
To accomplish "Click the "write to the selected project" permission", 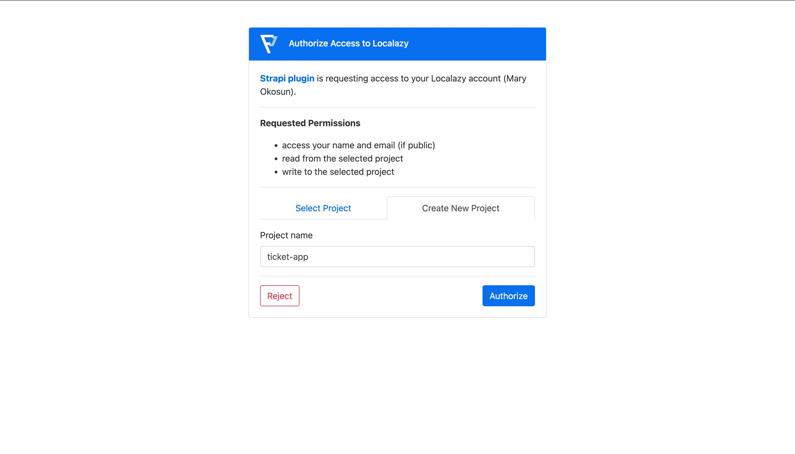I will click(x=338, y=172).
